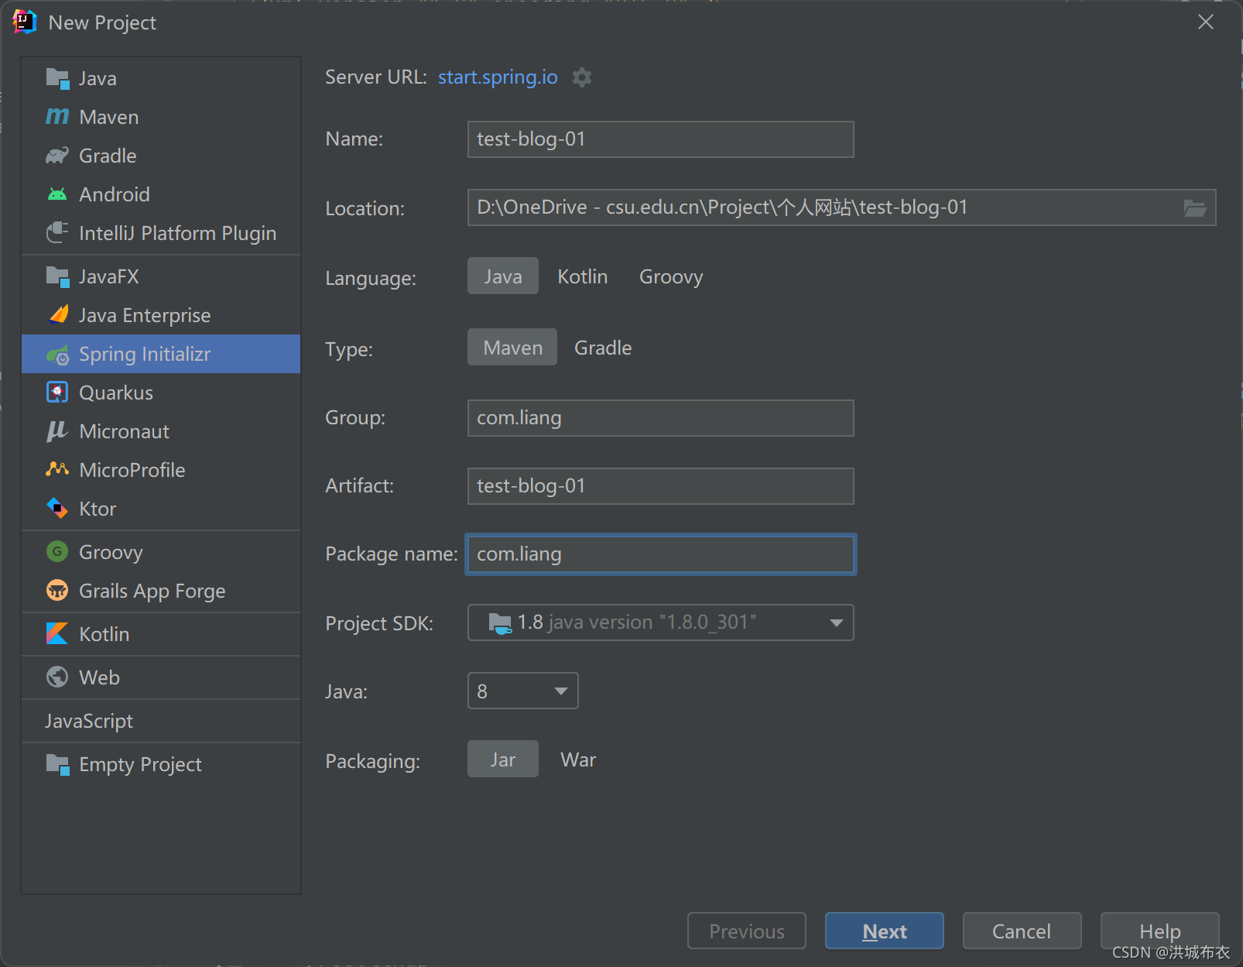
Task: Click the Ktor icon
Action: click(57, 509)
